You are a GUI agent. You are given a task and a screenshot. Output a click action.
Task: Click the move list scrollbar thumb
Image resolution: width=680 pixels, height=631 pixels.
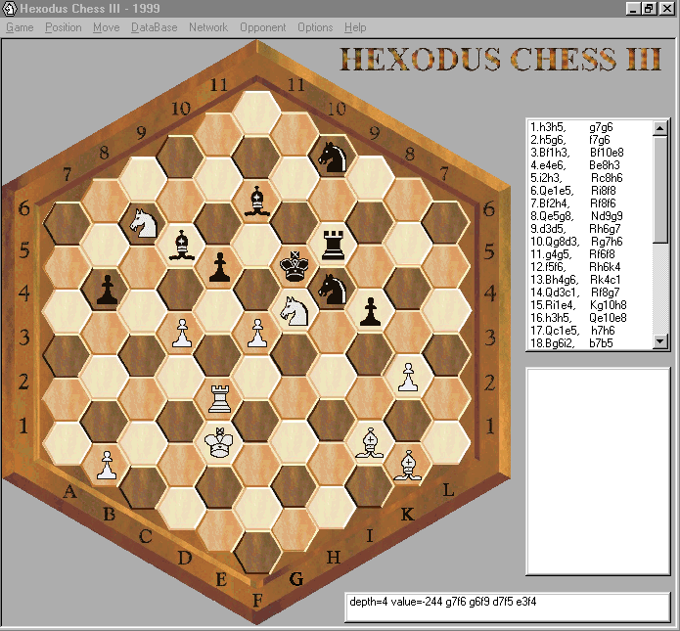(x=660, y=189)
